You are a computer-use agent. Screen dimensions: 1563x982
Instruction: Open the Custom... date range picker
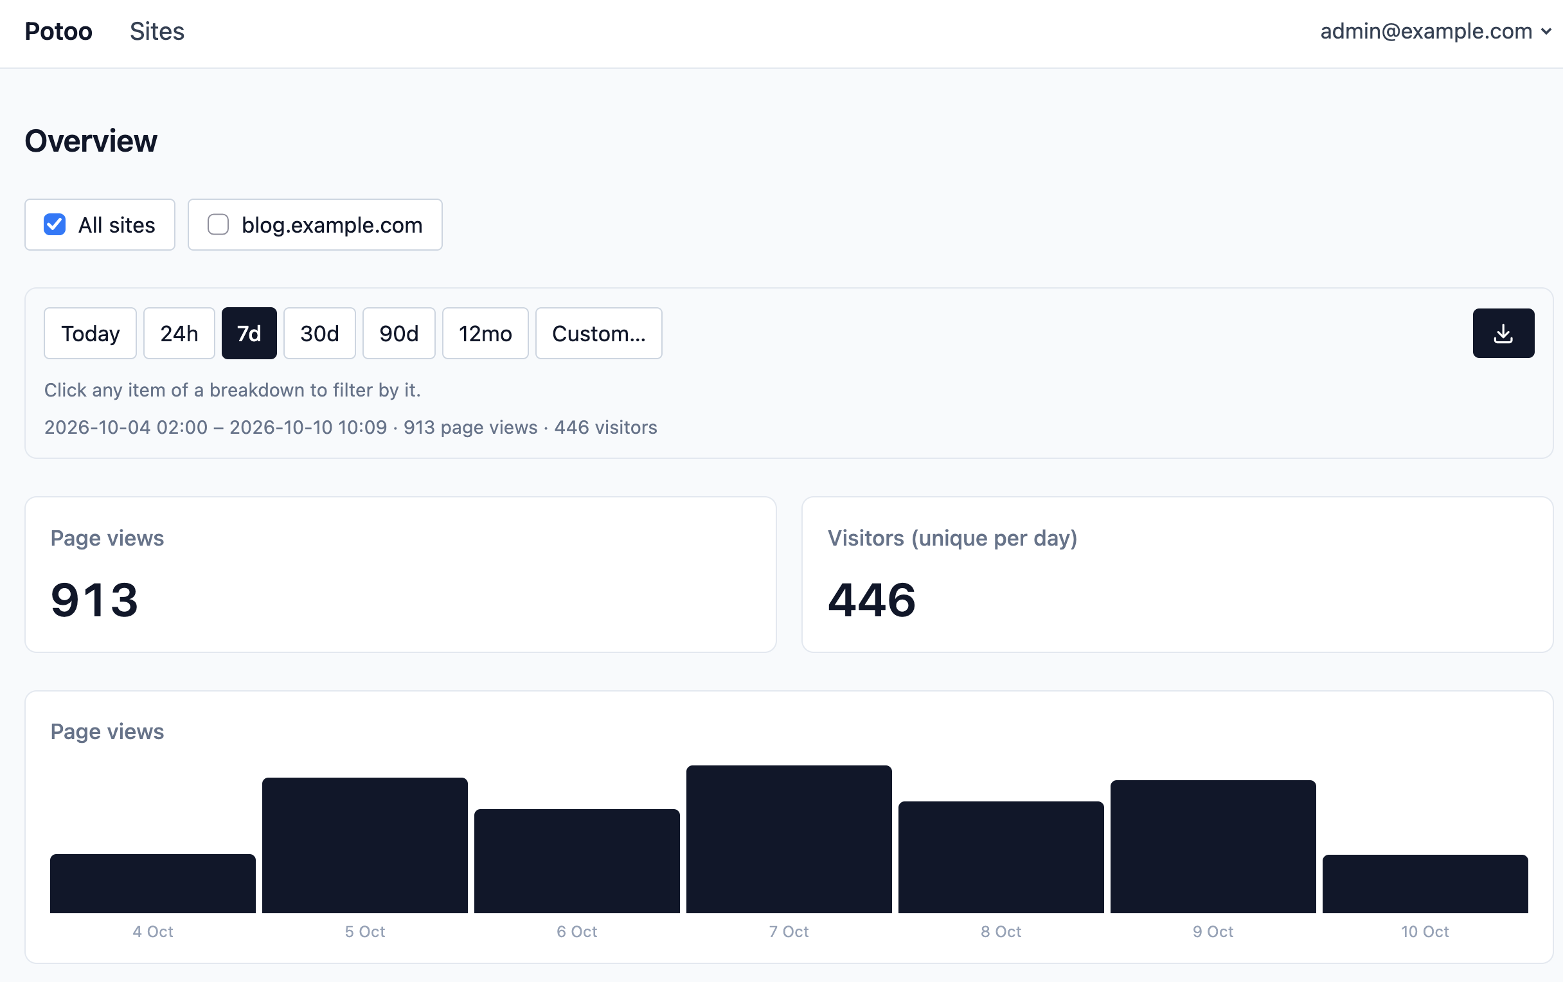point(598,333)
